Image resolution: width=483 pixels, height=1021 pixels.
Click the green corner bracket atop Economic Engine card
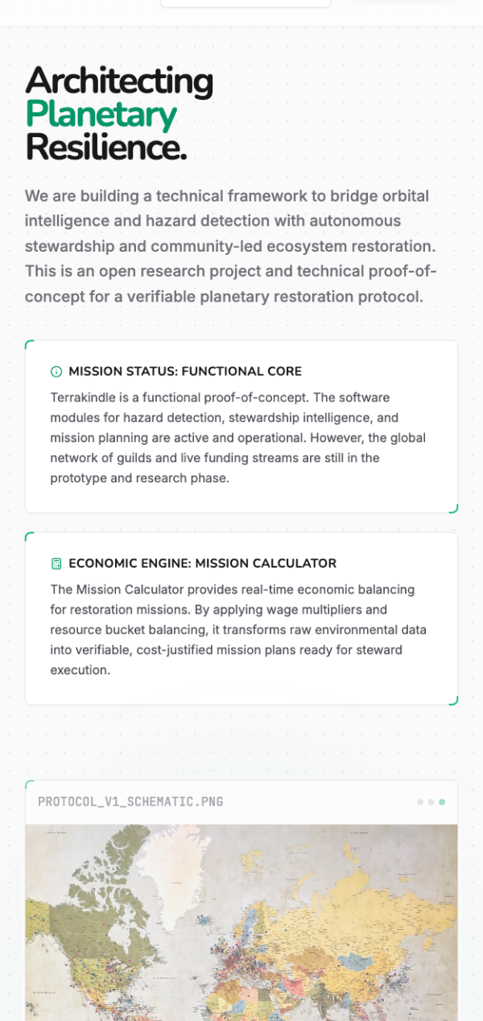point(29,536)
